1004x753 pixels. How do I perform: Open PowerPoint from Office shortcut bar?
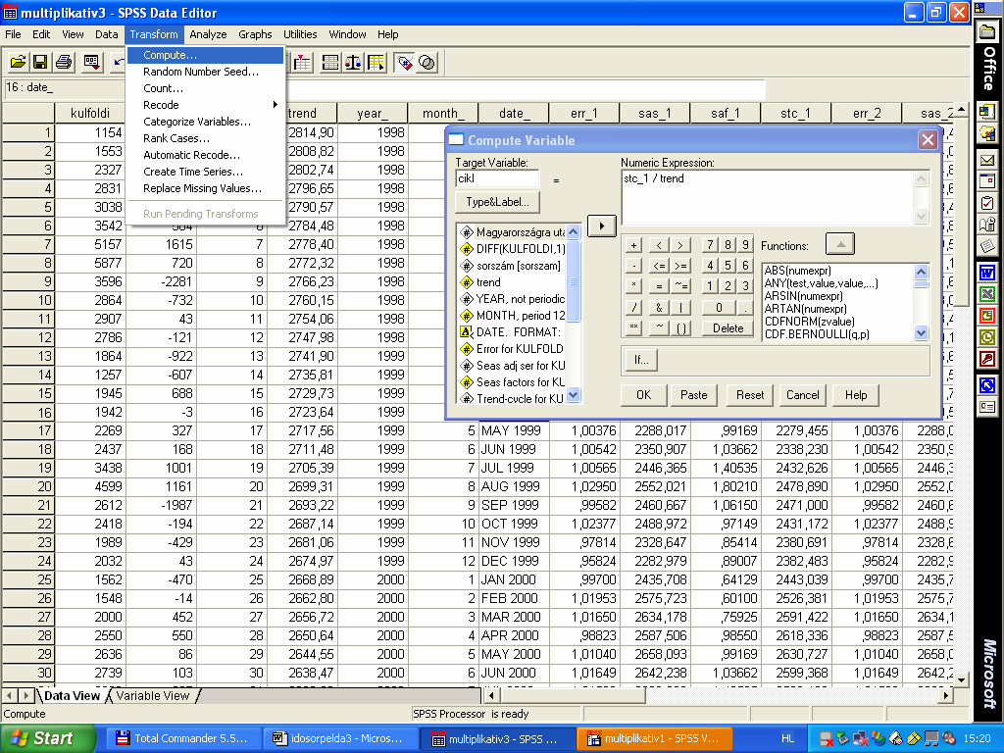987,317
